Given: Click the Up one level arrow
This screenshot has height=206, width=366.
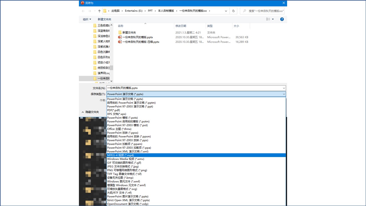Looking at the screenshot, I should (100, 11).
